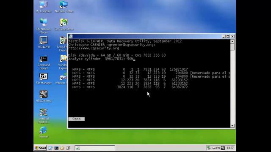Viewport: 271px width, 152px height.
Task: Click the network tray icon
Action: [209, 148]
